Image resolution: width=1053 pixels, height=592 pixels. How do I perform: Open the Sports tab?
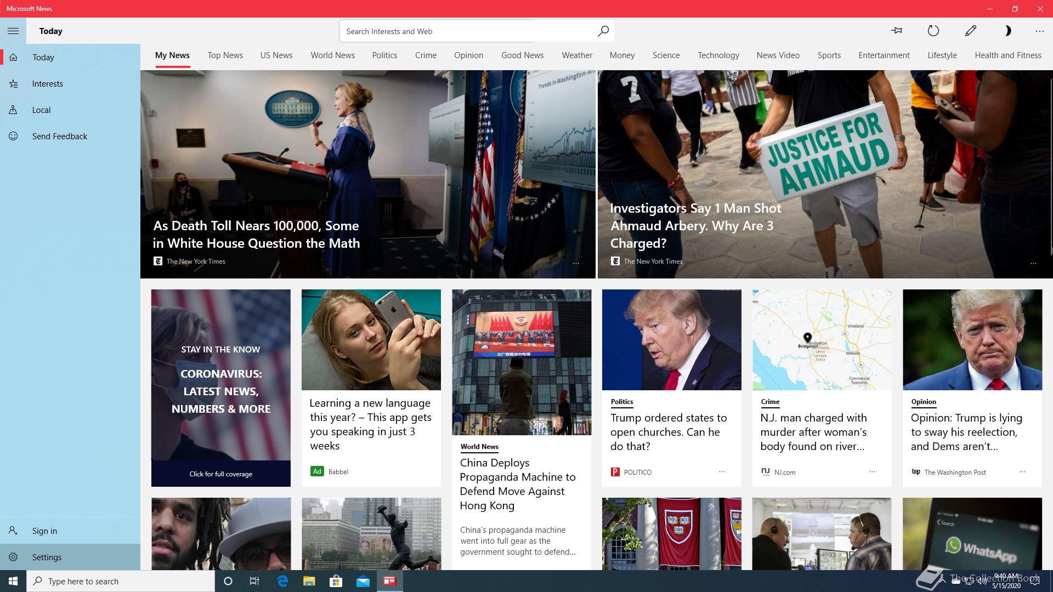tap(829, 55)
